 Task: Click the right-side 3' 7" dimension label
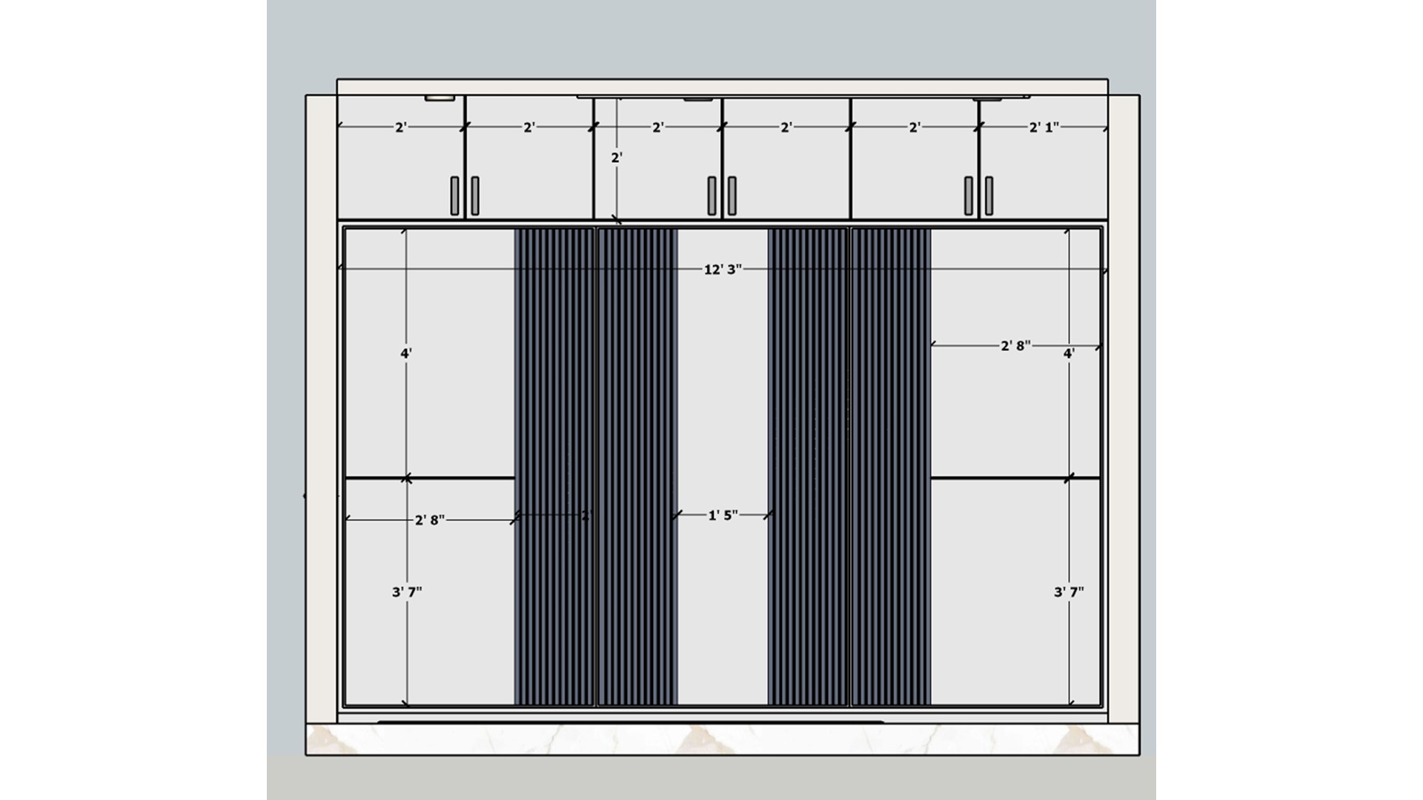click(x=1069, y=592)
